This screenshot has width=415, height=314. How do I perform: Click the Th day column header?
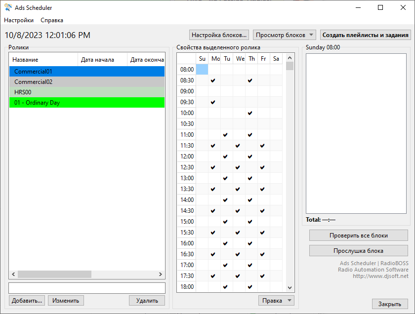251,58
